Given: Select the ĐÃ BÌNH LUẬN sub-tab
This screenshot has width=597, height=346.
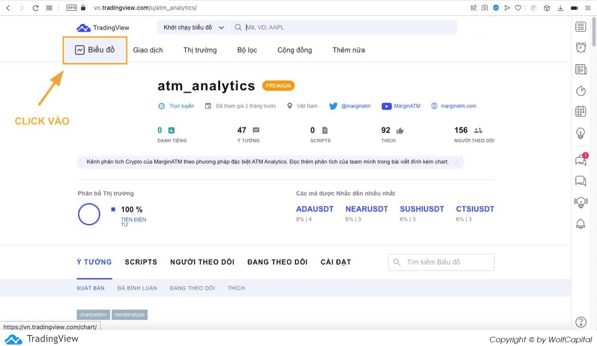Looking at the screenshot, I should (137, 288).
